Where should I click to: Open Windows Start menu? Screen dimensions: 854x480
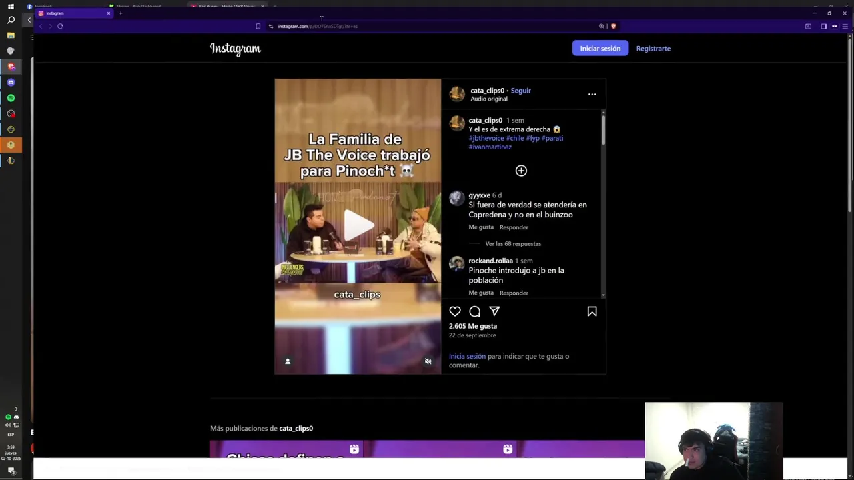(x=11, y=6)
